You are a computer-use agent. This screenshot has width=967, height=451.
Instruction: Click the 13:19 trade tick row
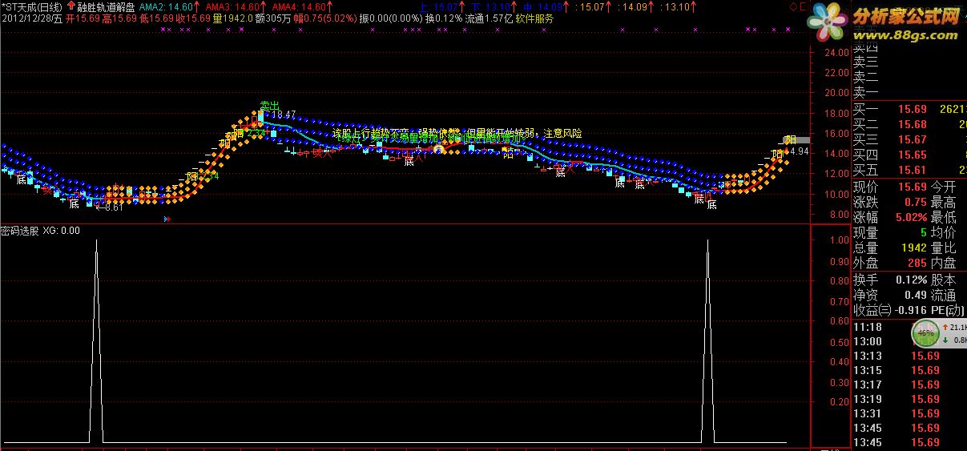[x=909, y=399]
